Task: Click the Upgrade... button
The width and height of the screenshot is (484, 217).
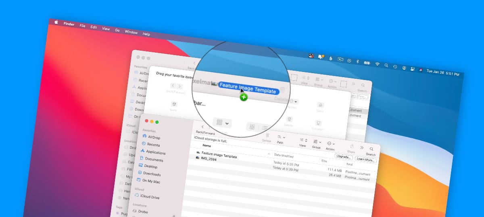Action: tap(343, 156)
